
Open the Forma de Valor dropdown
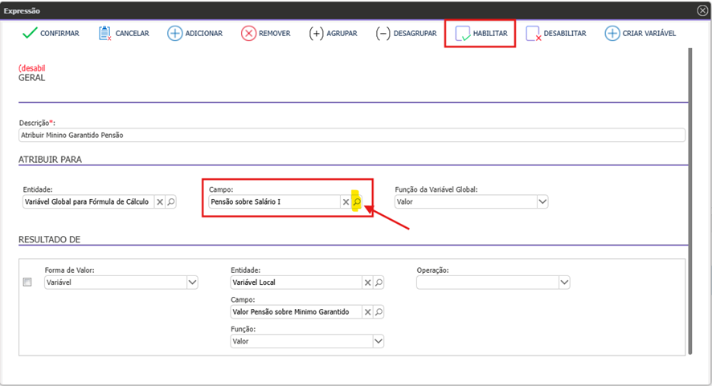click(192, 282)
